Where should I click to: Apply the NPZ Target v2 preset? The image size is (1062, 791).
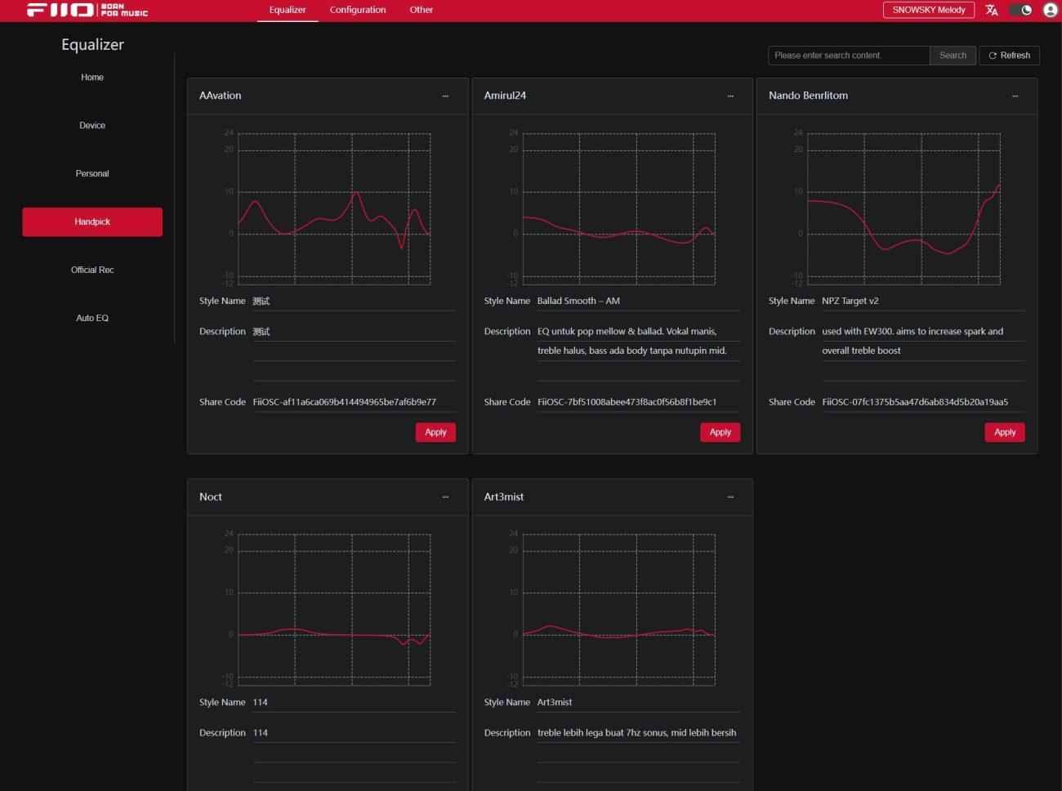coord(1004,432)
